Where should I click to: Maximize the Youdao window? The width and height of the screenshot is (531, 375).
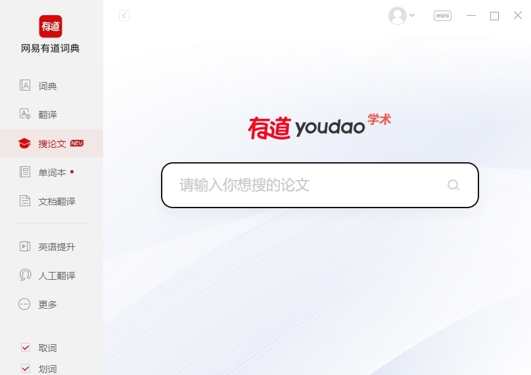pyautogui.click(x=494, y=16)
